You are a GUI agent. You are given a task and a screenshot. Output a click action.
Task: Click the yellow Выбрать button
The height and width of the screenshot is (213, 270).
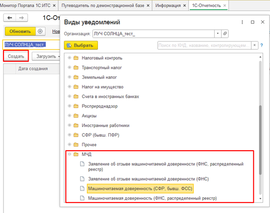(x=81, y=45)
